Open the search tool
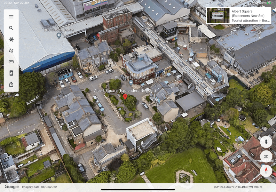 click(x=11, y=28)
